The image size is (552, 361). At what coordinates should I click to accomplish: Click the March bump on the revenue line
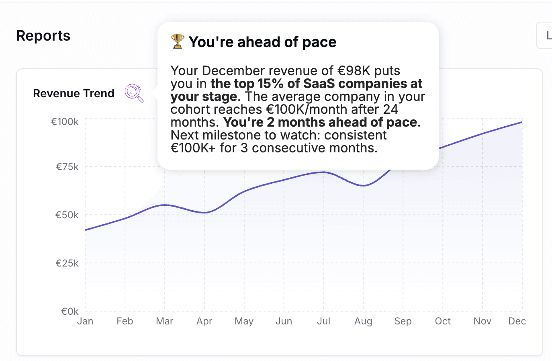(164, 205)
